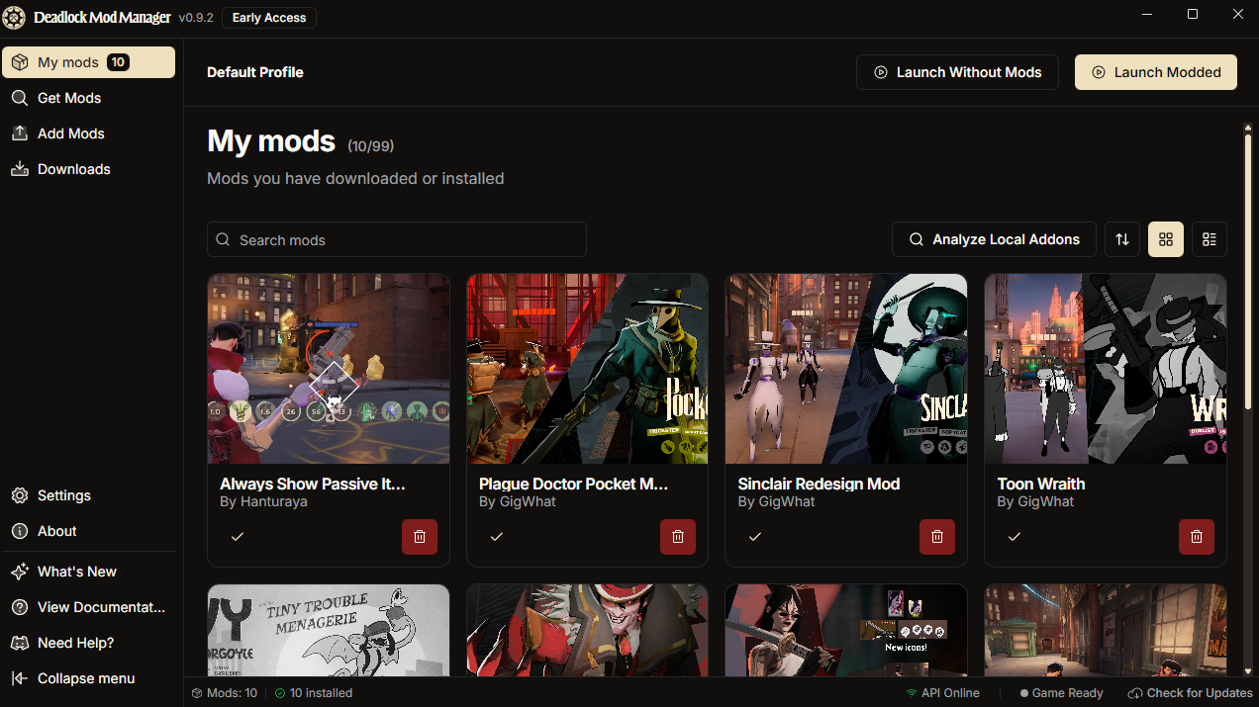Open the sort order menu
This screenshot has width=1259, height=707.
point(1122,239)
